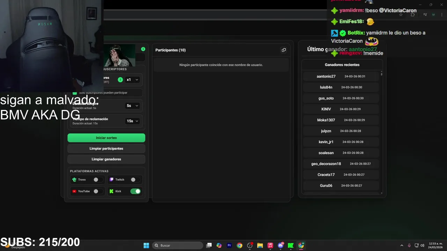Open the Chrome three-dot menu
This screenshot has height=251, width=447.
click(441, 15)
